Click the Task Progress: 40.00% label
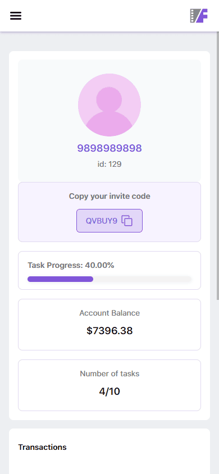219x474 pixels. pos(71,266)
